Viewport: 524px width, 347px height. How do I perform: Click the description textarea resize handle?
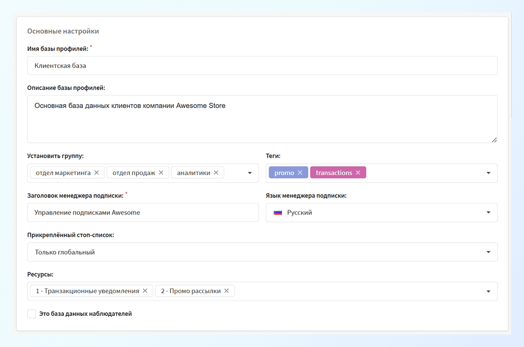(x=494, y=140)
